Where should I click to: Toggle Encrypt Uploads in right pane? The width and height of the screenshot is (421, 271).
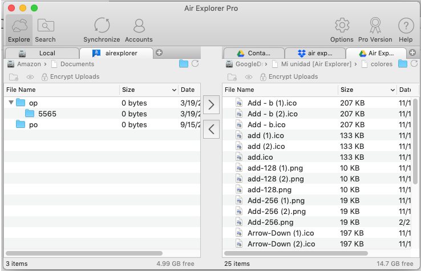pyautogui.click(x=289, y=77)
